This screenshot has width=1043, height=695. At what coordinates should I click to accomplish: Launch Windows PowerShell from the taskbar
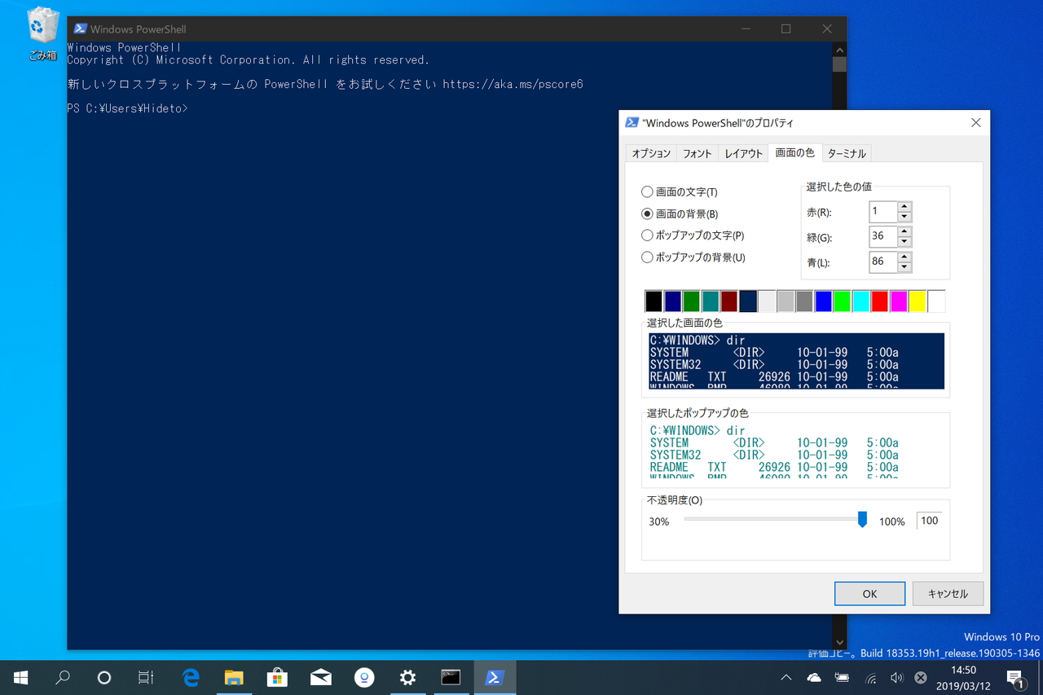pos(495,677)
